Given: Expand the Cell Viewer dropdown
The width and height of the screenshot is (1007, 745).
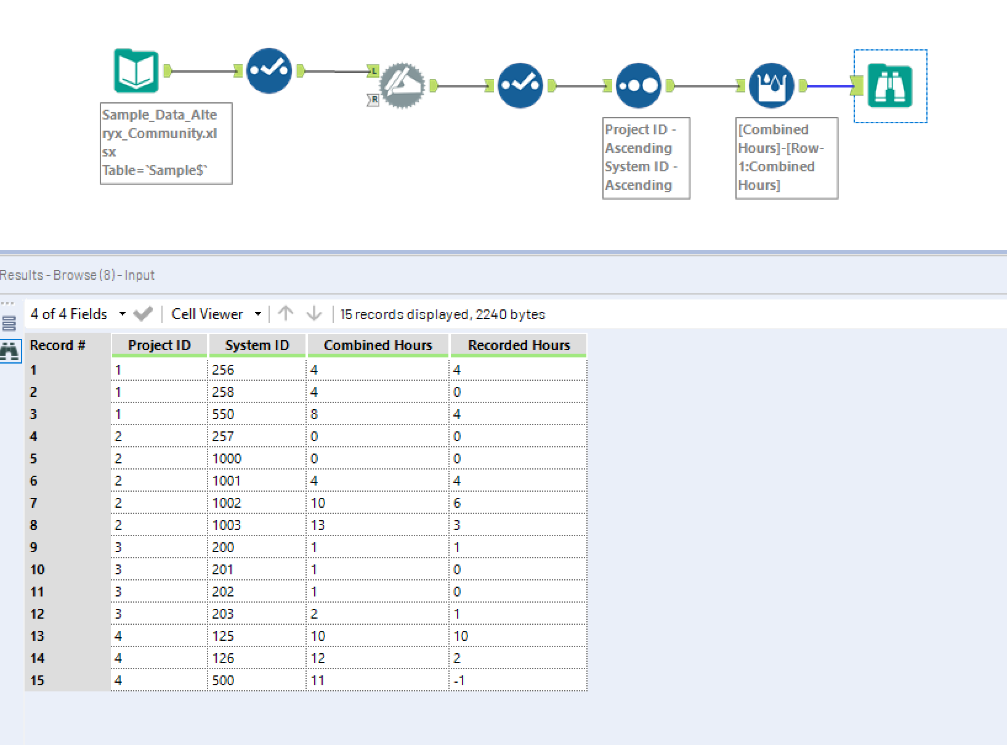Looking at the screenshot, I should [258, 314].
